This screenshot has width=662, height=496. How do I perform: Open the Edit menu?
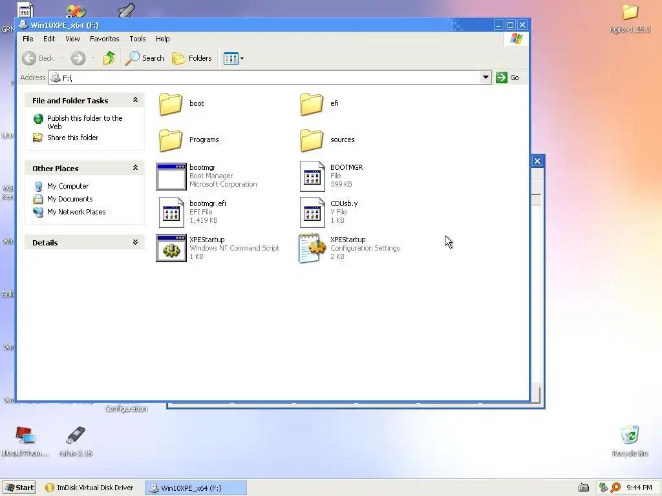pyautogui.click(x=49, y=39)
